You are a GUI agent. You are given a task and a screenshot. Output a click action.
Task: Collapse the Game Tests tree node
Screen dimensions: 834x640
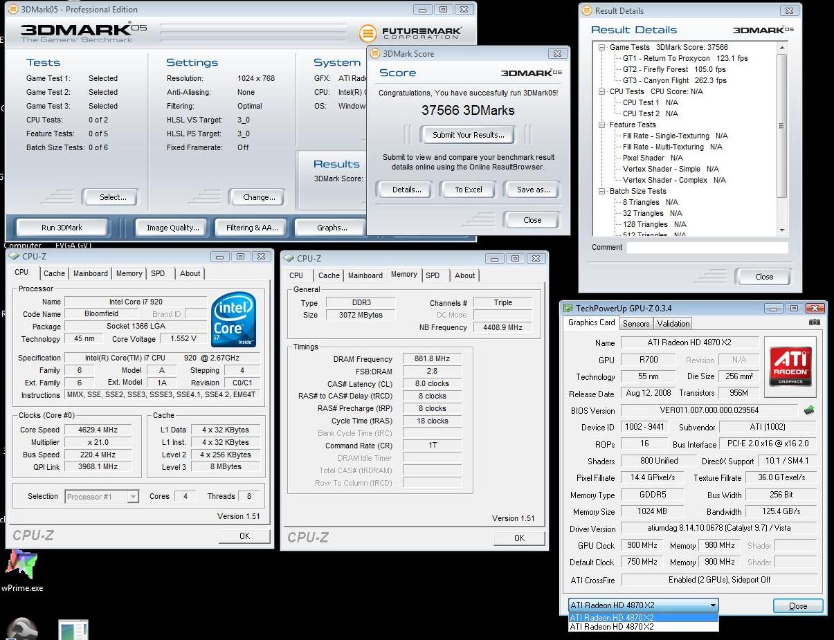pyautogui.click(x=602, y=47)
